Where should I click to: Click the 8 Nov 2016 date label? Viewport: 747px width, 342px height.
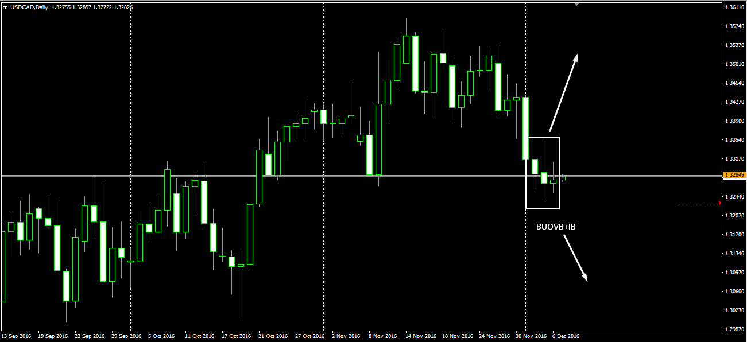[x=382, y=336]
